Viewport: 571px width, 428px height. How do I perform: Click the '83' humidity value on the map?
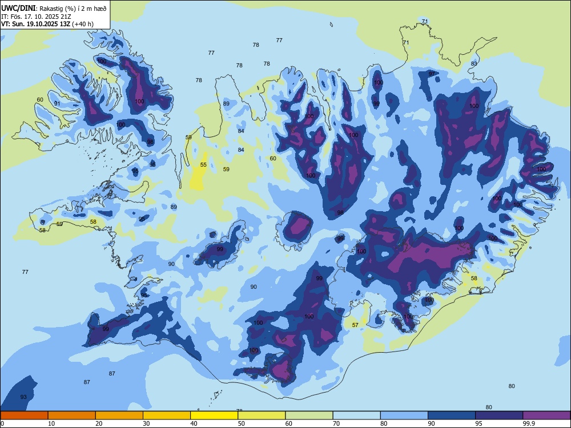click(474, 64)
